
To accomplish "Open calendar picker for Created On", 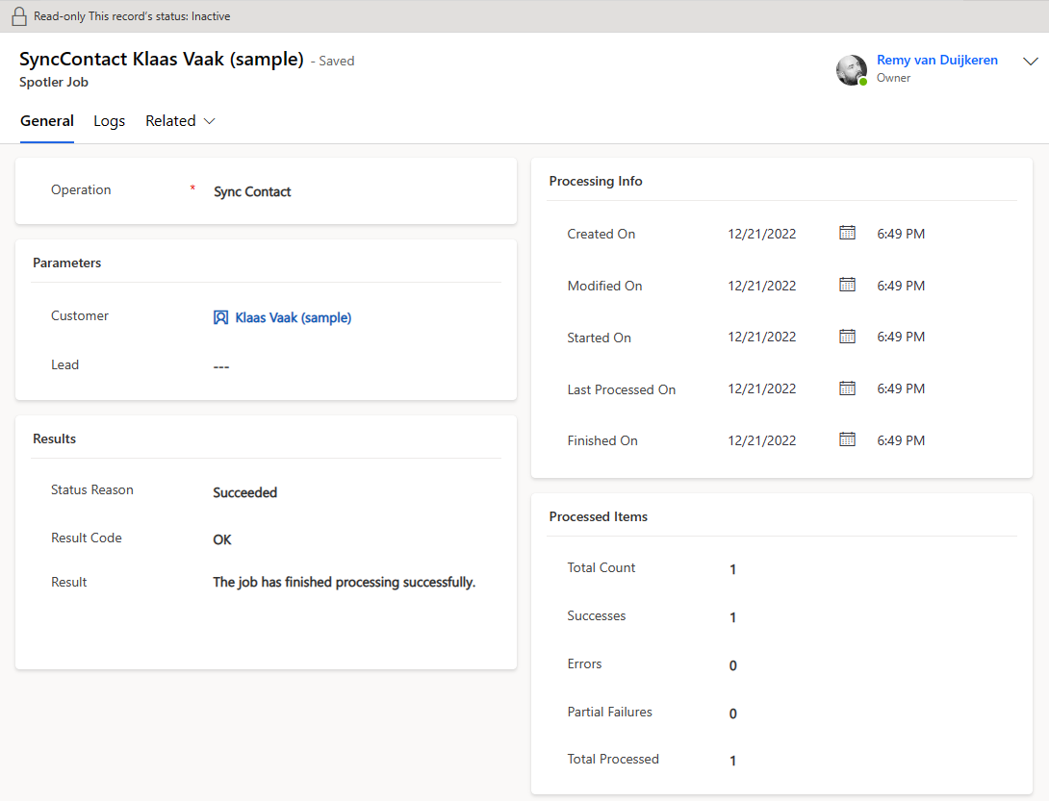I will [847, 233].
